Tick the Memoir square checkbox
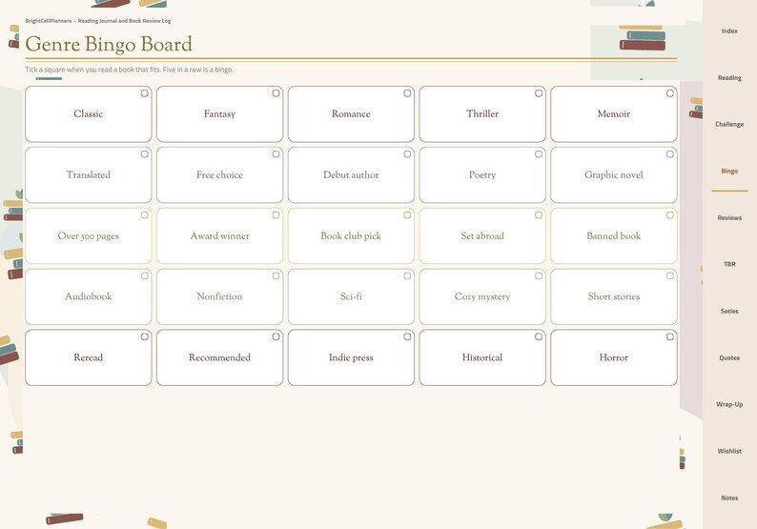This screenshot has height=529, width=757. pyautogui.click(x=669, y=93)
